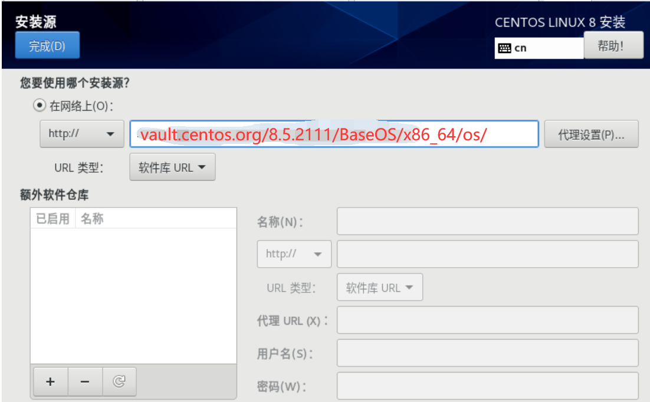
Task: Open 代理设置(P) proxy settings
Action: (591, 134)
